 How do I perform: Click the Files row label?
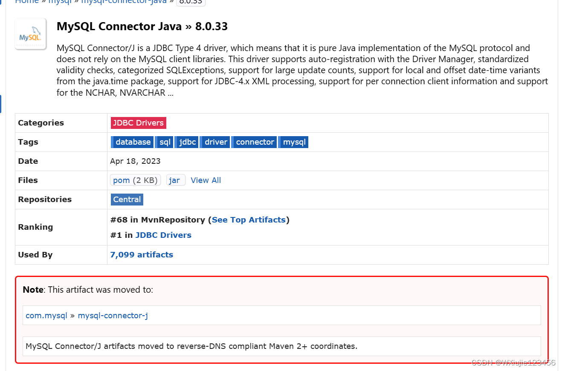[x=28, y=180]
